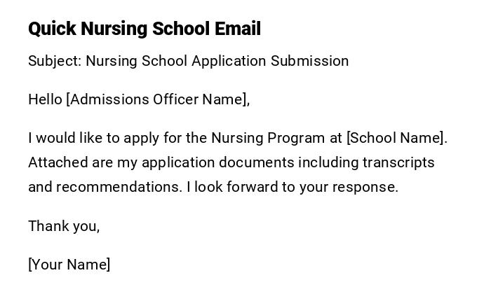
Task: Click the word 'Subject:' in the subject line
Action: coord(55,61)
